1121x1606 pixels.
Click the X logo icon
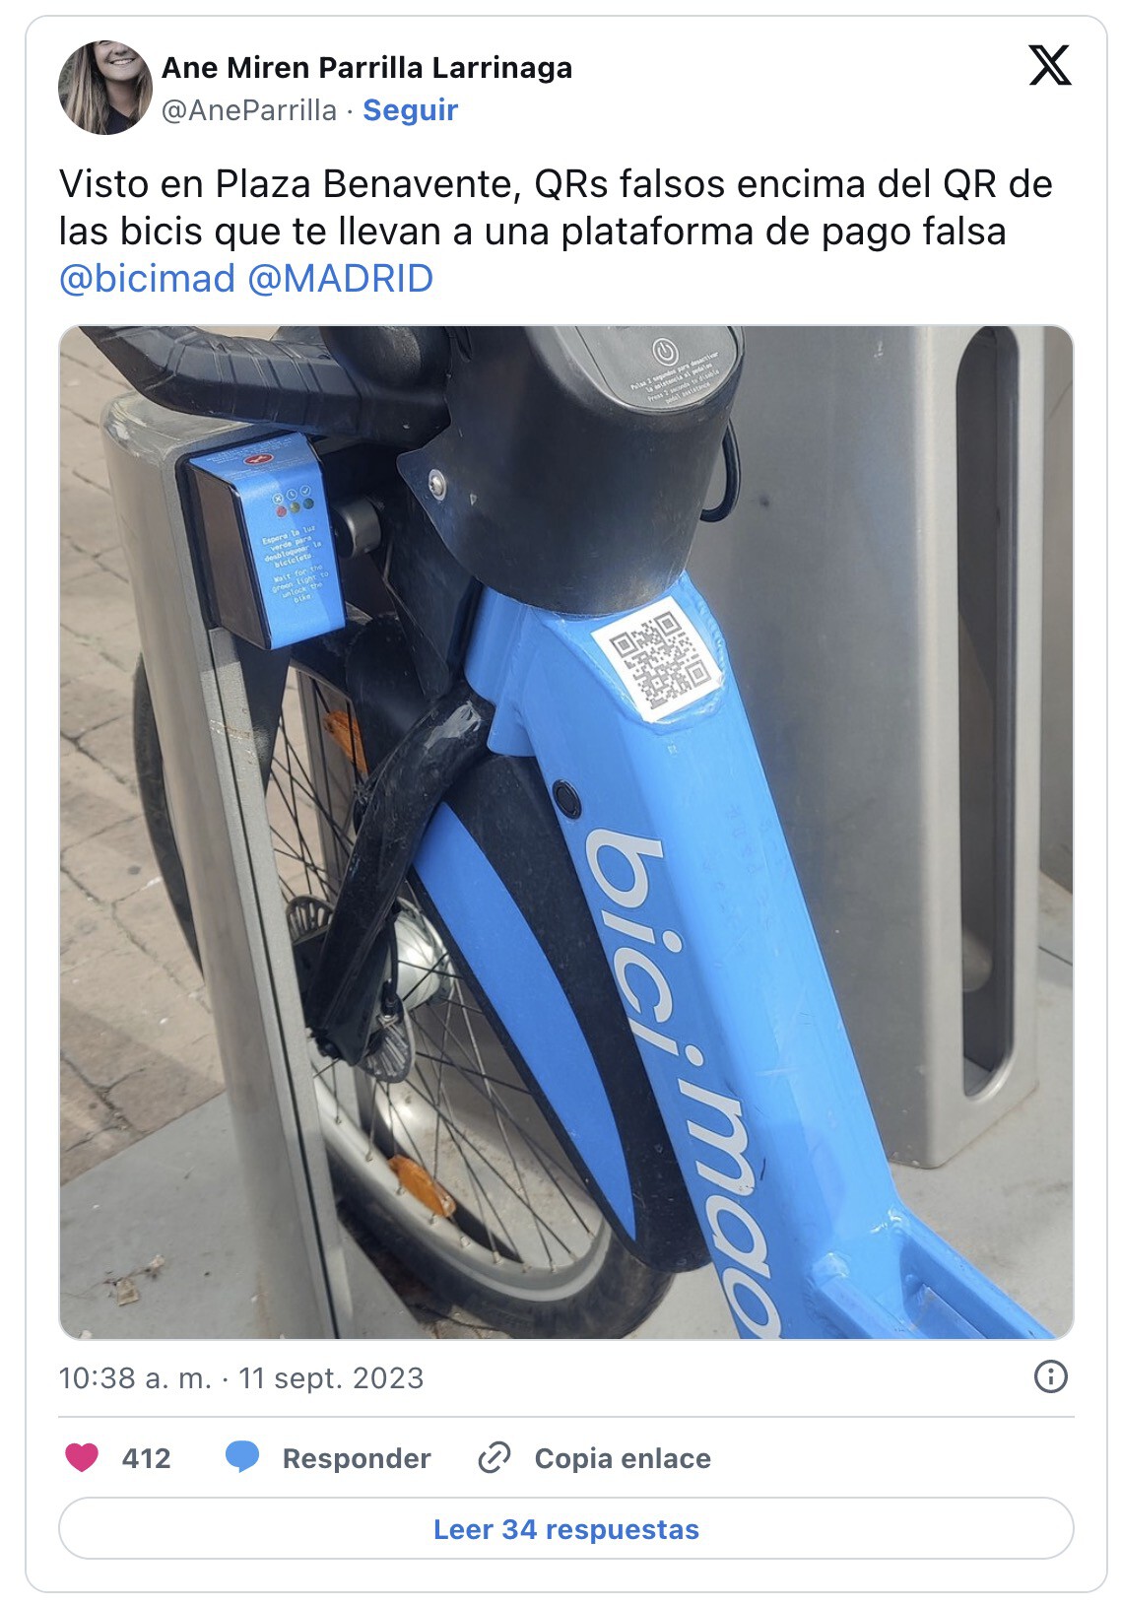(1049, 66)
